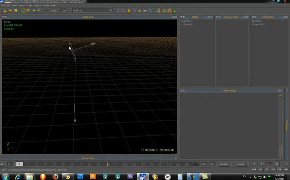
Task: Click the New Project icon in toolbar
Action: point(5,10)
